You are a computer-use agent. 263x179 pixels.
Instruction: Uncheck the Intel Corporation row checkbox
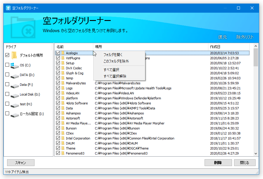pyautogui.click(x=58, y=138)
